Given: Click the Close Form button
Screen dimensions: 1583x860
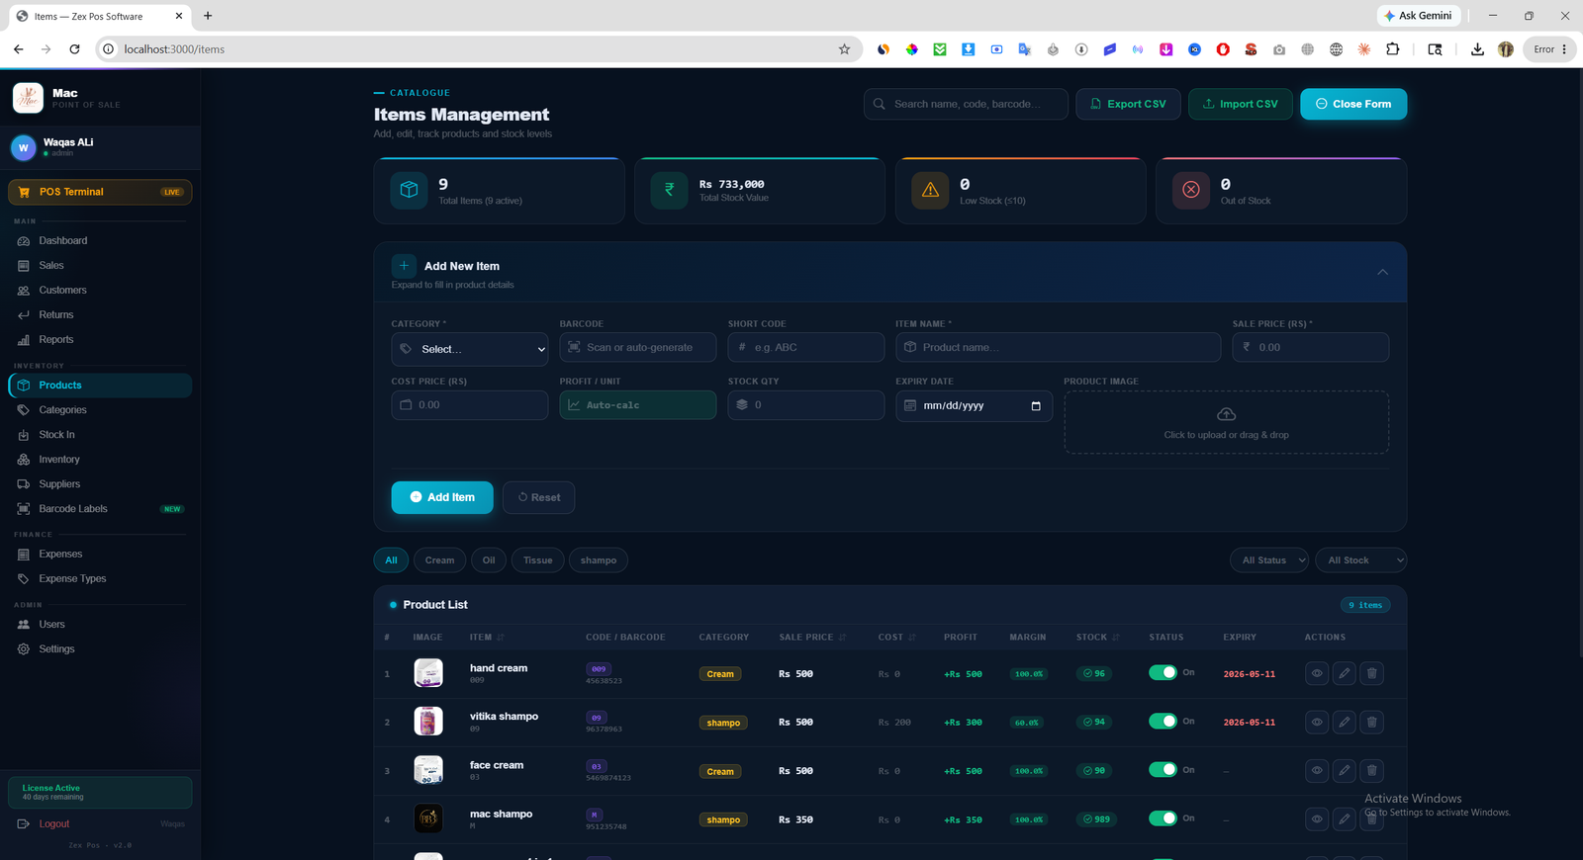Looking at the screenshot, I should pos(1353,104).
